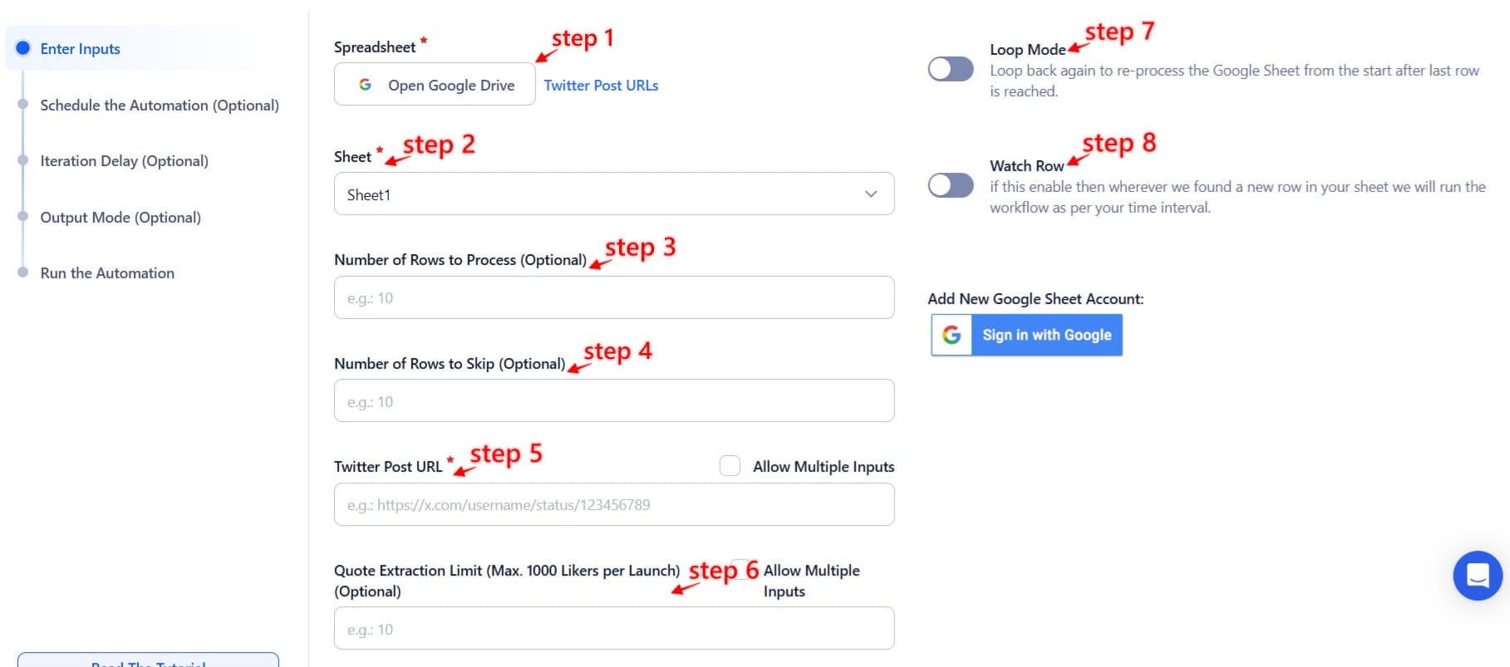Click the Twitter Post URL input field
The height and width of the screenshot is (667, 1510).
tap(613, 504)
